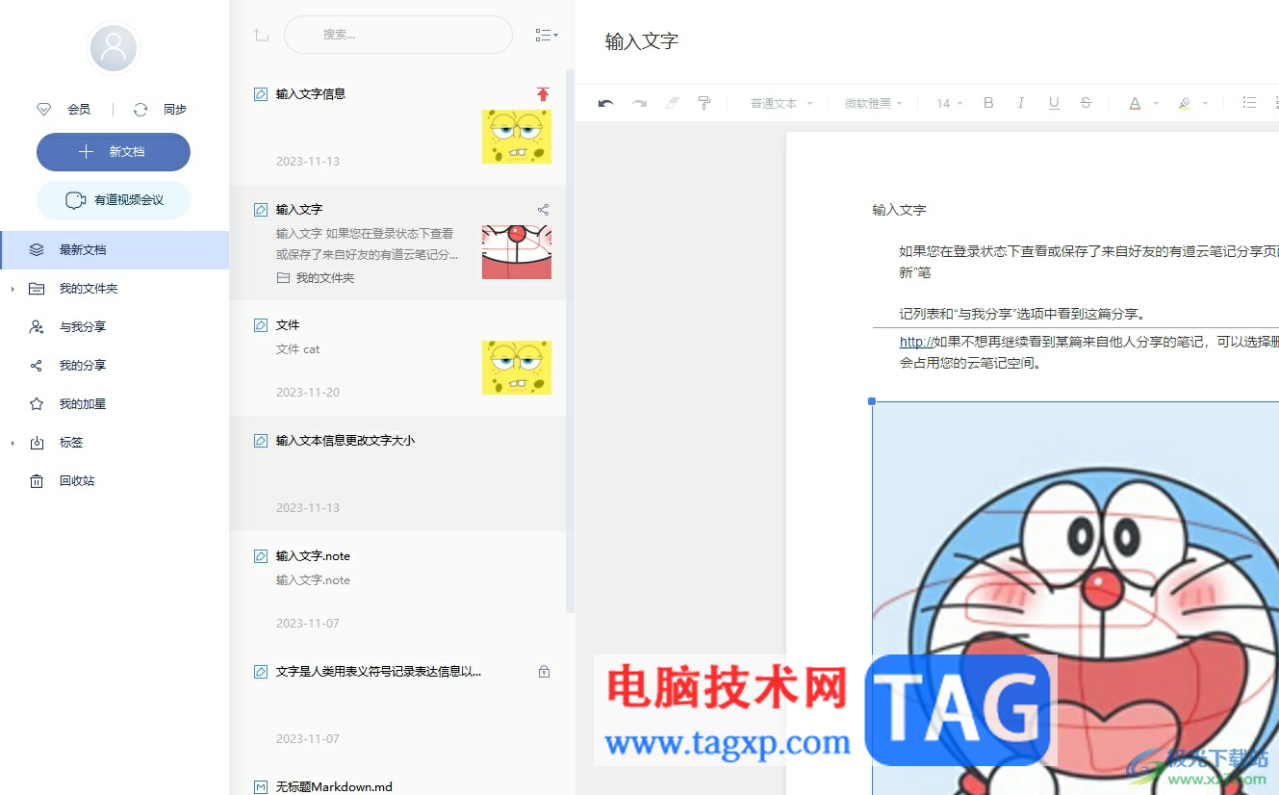Click the note icon beside 文件
The height and width of the screenshot is (795, 1279).
pyautogui.click(x=260, y=325)
